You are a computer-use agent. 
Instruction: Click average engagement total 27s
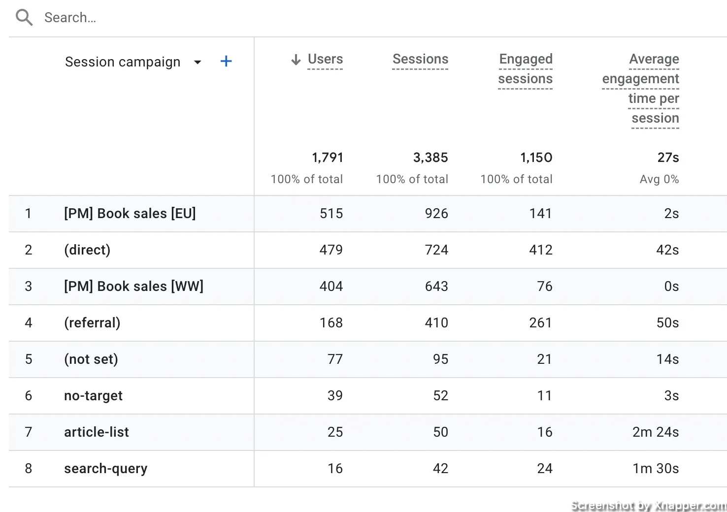[x=668, y=158]
